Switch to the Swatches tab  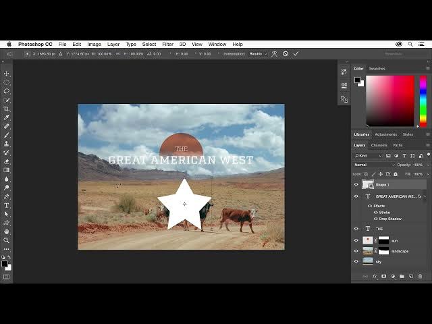pyautogui.click(x=377, y=68)
